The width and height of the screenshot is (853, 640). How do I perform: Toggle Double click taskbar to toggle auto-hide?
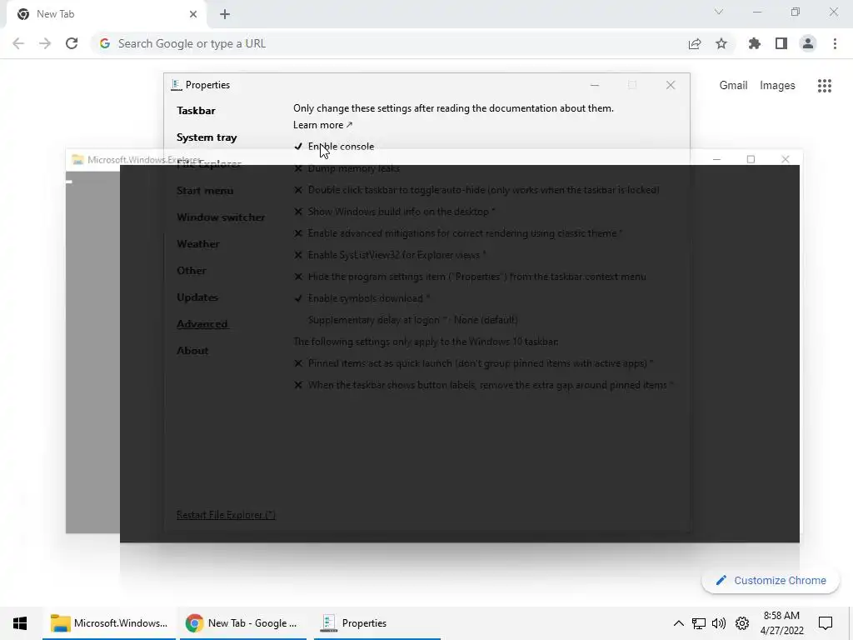pyautogui.click(x=476, y=190)
